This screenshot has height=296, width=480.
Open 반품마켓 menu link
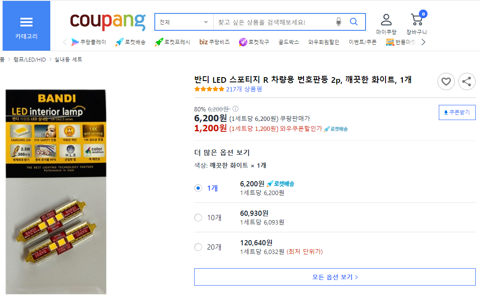pyautogui.click(x=401, y=42)
